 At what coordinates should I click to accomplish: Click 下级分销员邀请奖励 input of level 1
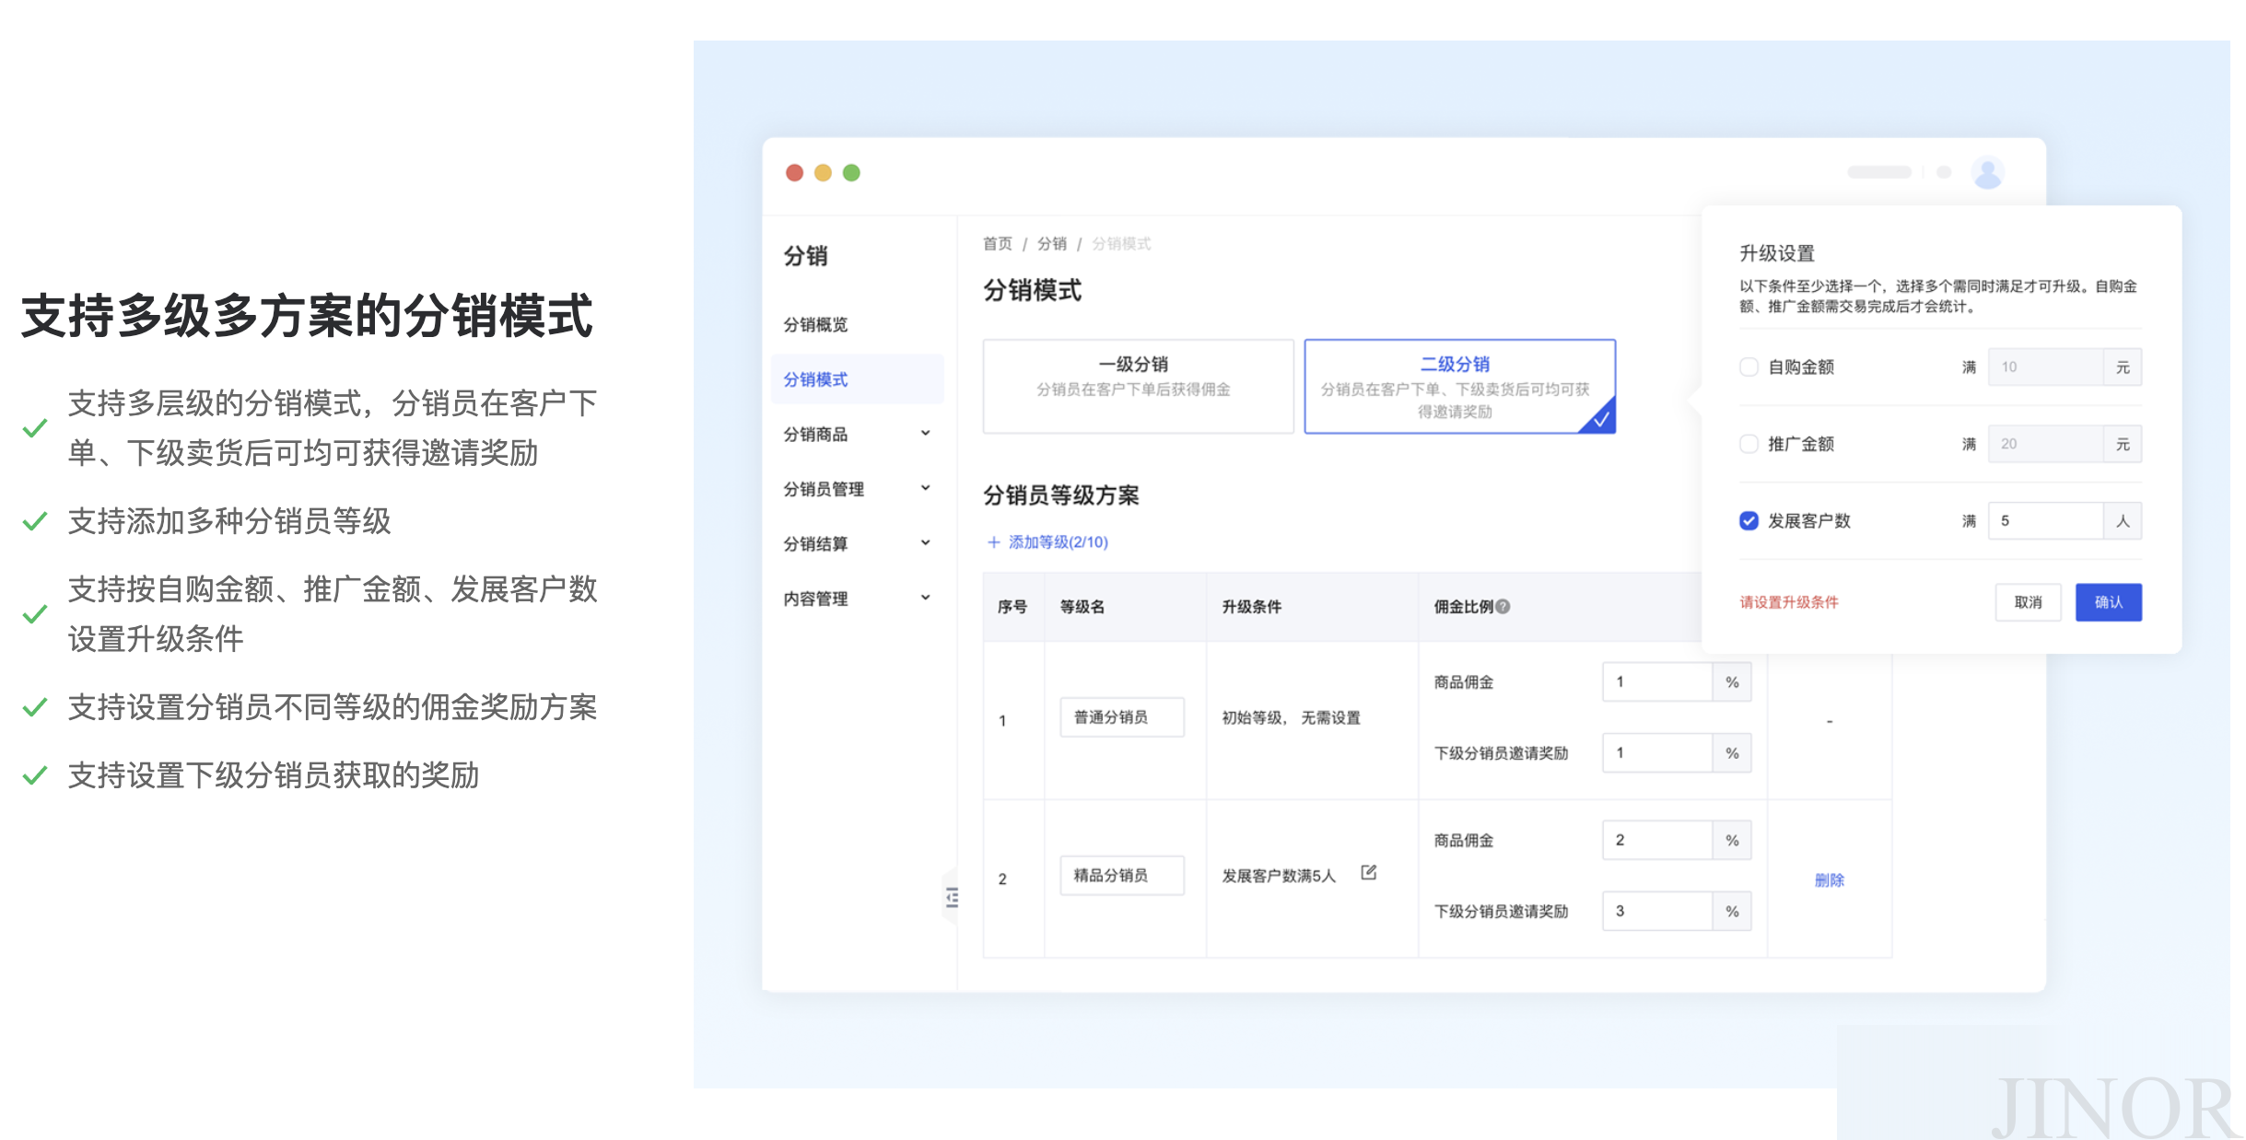coord(1656,753)
